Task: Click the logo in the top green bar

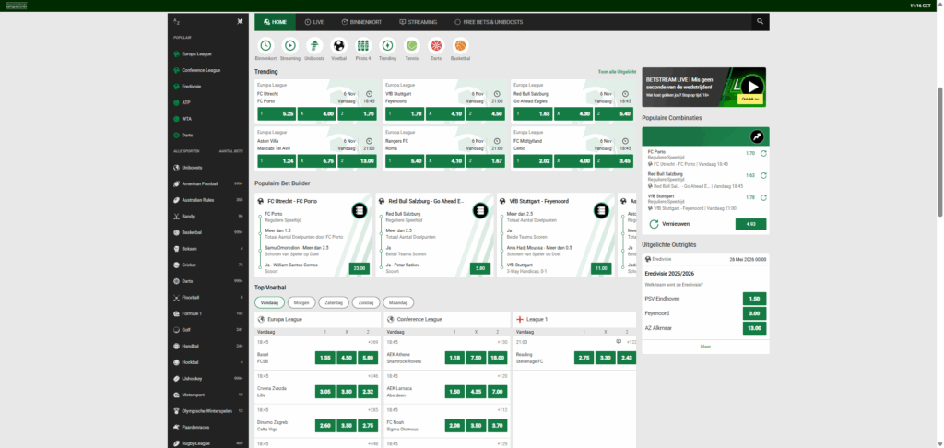Action: coord(15,6)
